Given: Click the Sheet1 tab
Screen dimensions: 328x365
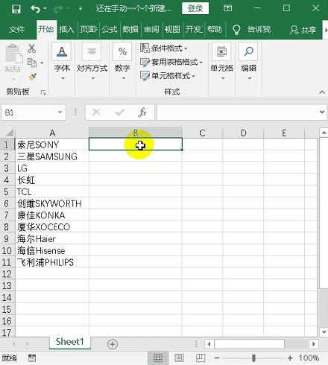Looking at the screenshot, I should pos(70,342).
